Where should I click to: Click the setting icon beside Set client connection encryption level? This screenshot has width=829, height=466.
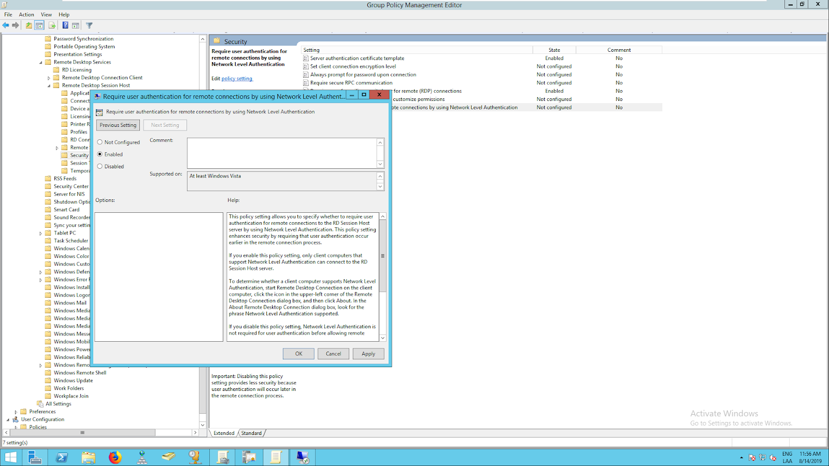306,67
